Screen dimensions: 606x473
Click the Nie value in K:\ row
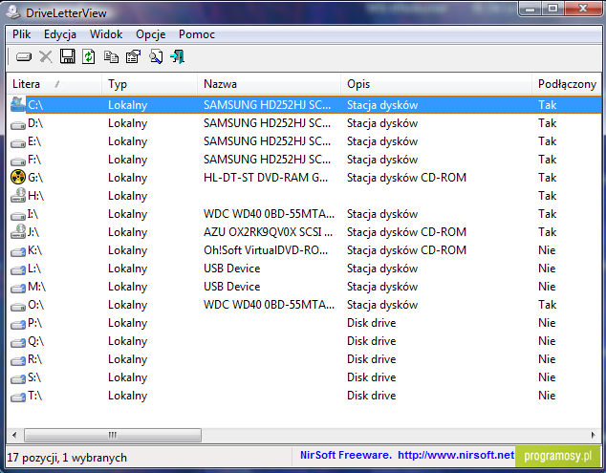pos(547,250)
